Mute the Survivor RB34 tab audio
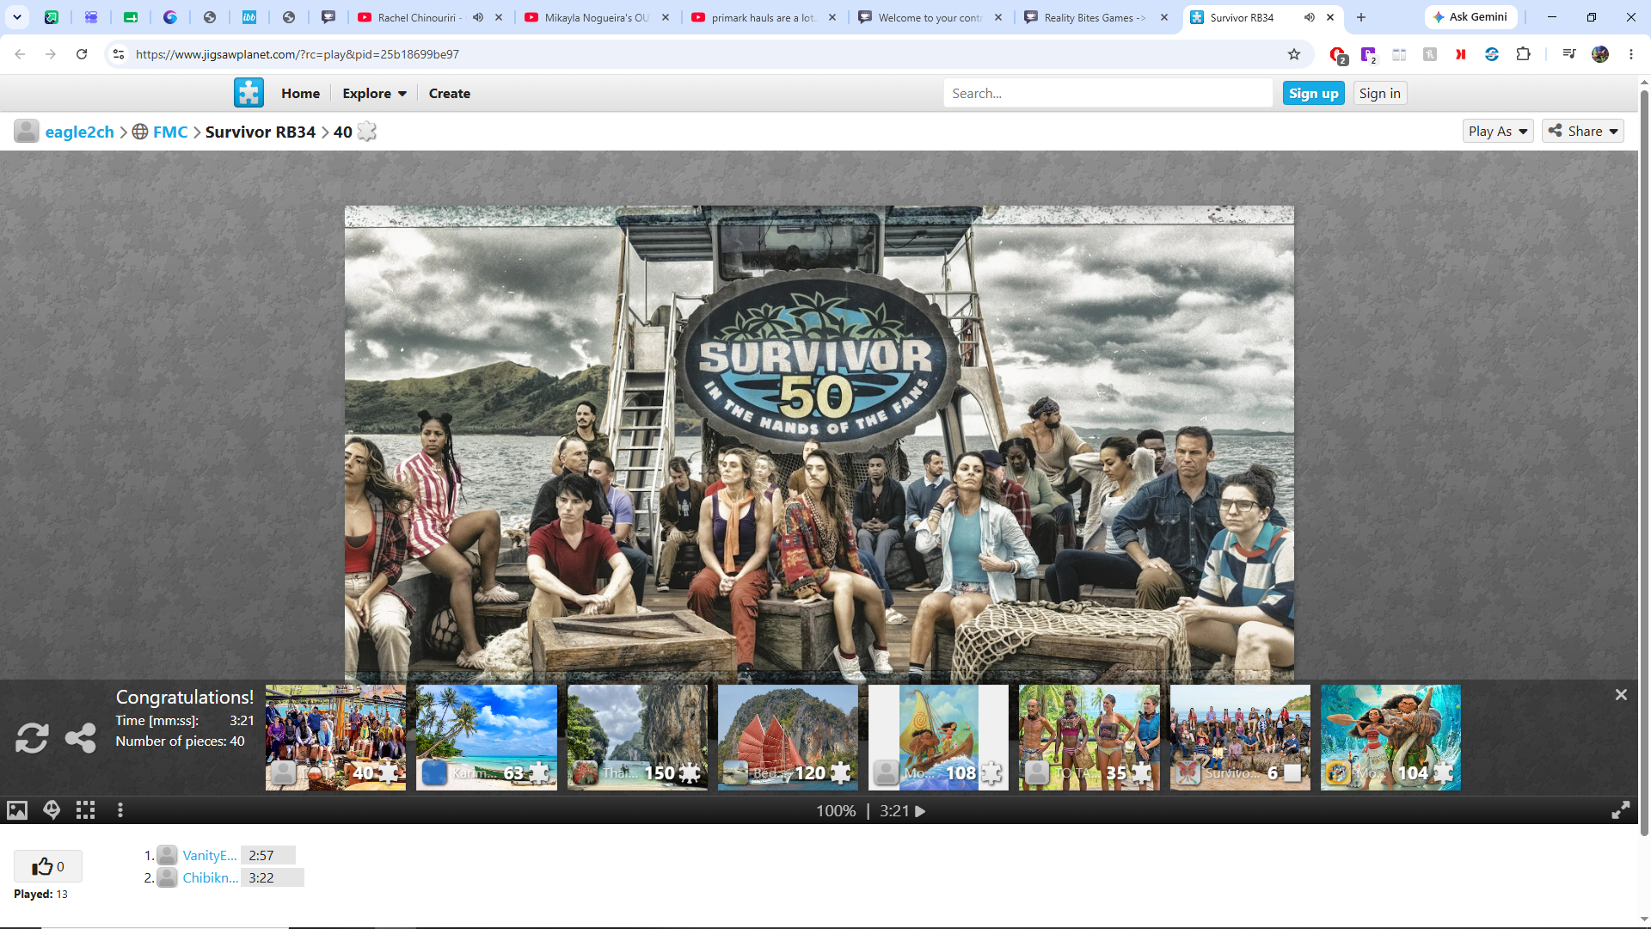The width and height of the screenshot is (1651, 929). 1309,17
